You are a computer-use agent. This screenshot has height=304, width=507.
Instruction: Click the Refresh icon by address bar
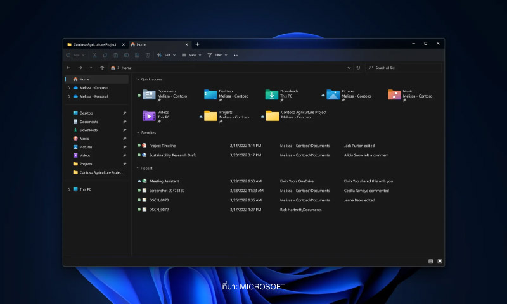click(358, 68)
